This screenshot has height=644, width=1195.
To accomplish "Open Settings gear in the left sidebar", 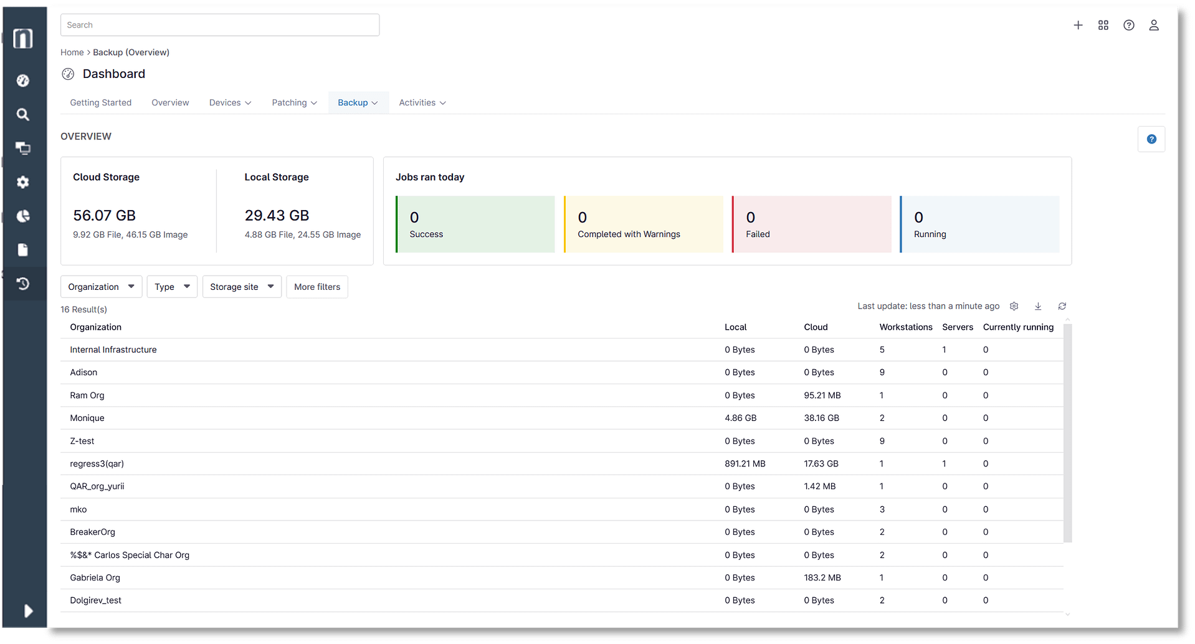I will coord(23,182).
